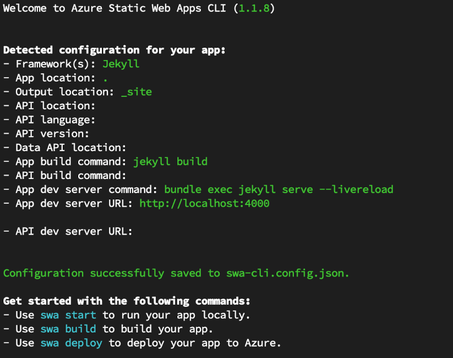Select the 'swa deploy' command text
The width and height of the screenshot is (453, 358).
coord(71,343)
